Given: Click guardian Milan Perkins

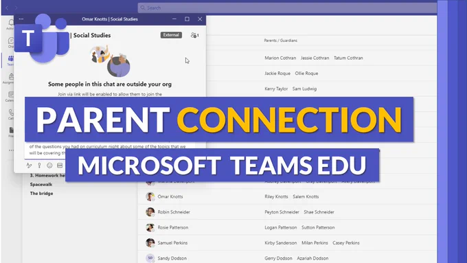Looking at the screenshot, I should tap(315, 243).
